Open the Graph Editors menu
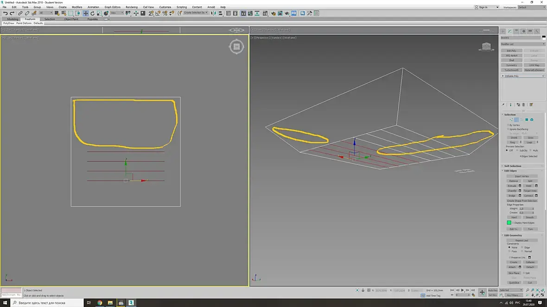Screen dimensions: 547x307 pos(112,7)
